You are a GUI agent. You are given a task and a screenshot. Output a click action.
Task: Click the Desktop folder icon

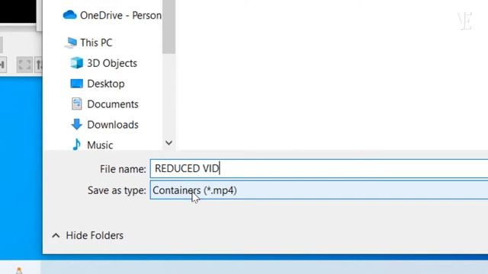(76, 84)
